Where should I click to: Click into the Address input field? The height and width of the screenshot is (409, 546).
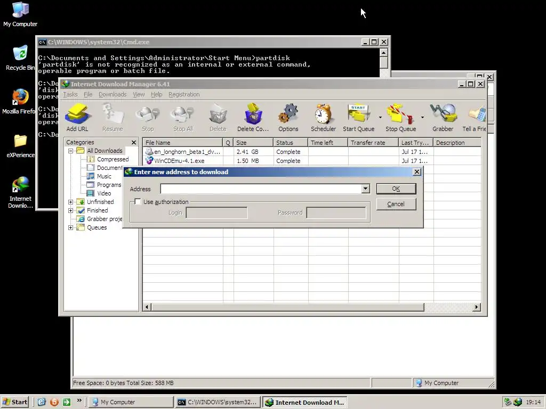pyautogui.click(x=261, y=189)
